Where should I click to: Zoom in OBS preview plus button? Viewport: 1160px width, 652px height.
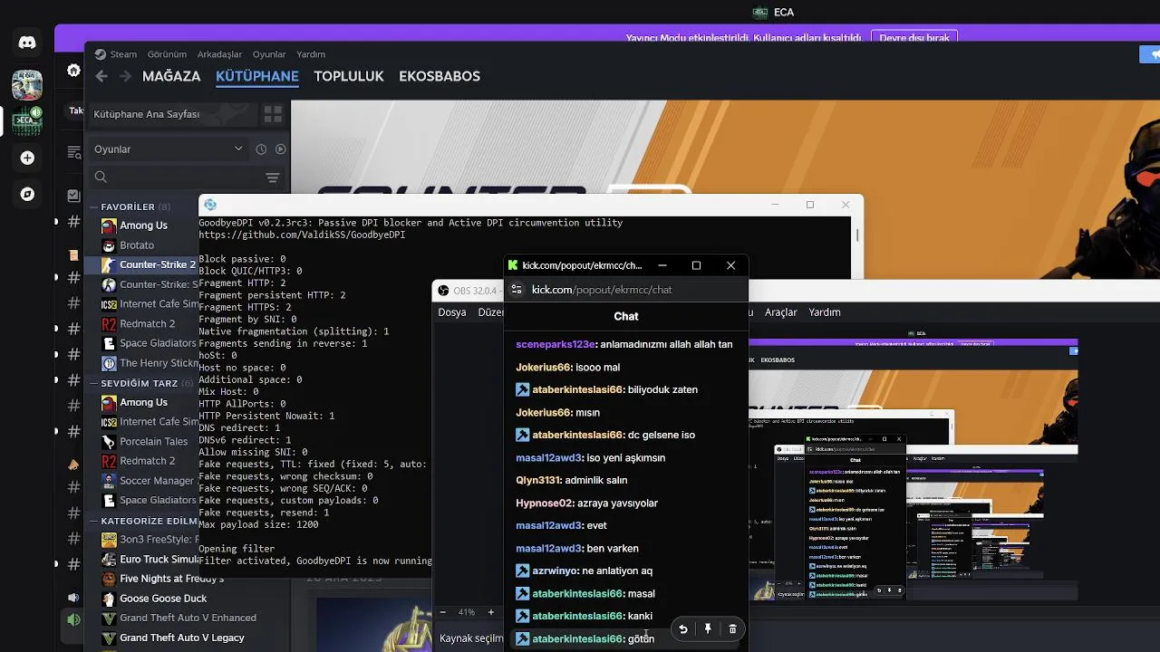pyautogui.click(x=490, y=612)
